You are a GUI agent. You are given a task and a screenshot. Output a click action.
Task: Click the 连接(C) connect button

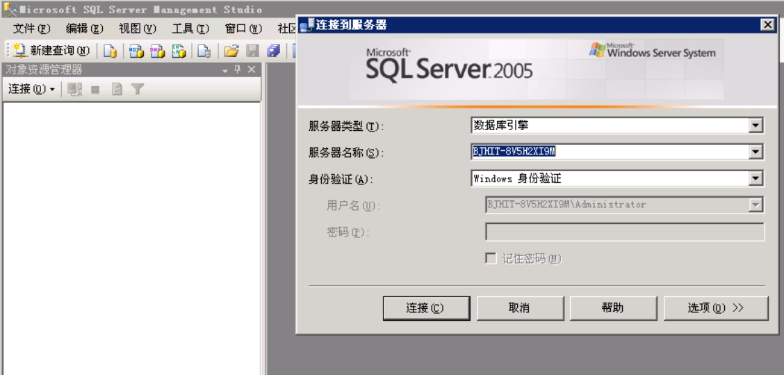coord(427,308)
